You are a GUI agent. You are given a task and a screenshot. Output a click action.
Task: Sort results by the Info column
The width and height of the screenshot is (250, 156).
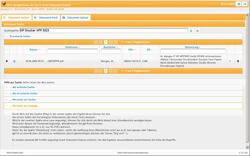pyautogui.click(x=131, y=49)
